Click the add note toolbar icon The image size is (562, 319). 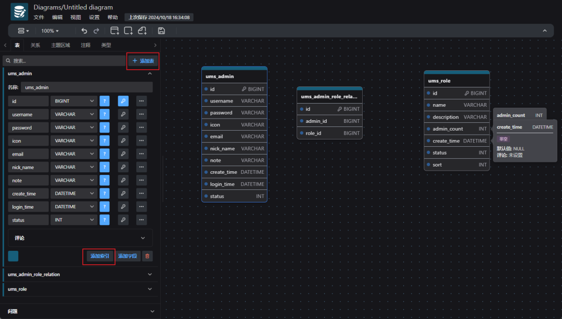click(142, 31)
